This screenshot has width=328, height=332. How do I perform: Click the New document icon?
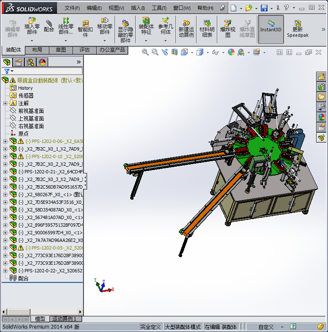(233, 8)
